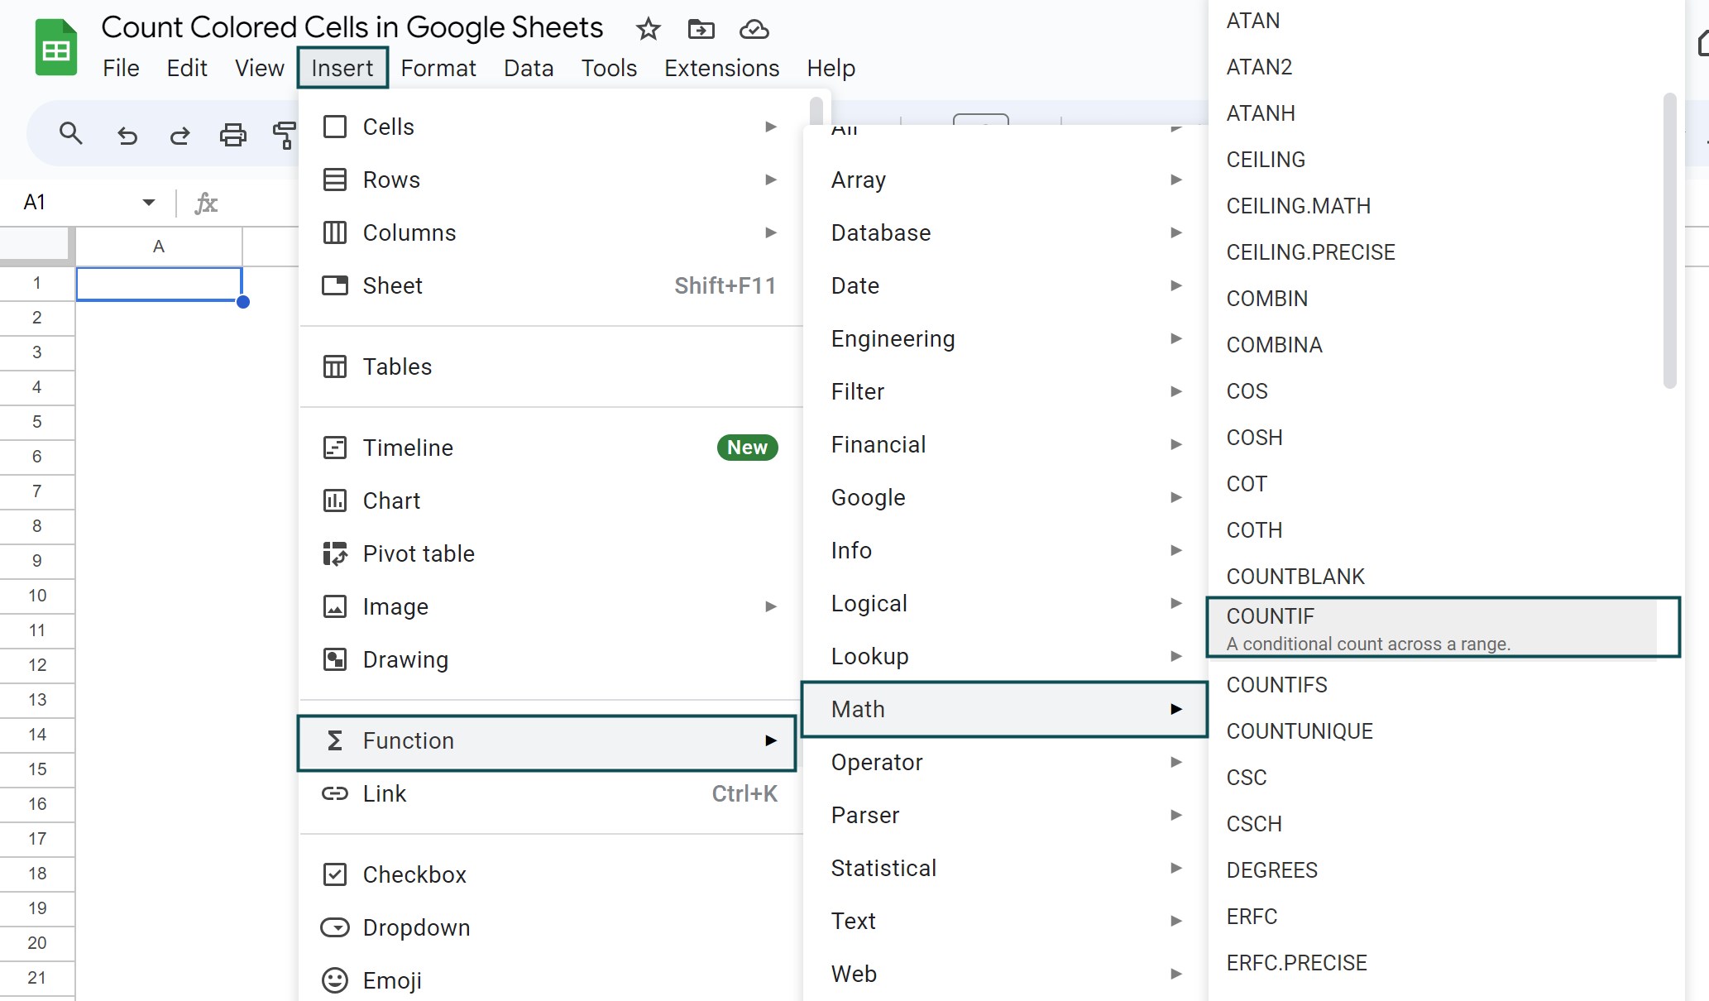Screen dimensions: 1709x1001
Task: Open the View menu
Action: pos(259,68)
